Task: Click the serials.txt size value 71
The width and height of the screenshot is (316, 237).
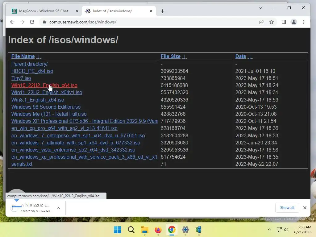Action: coord(163,164)
